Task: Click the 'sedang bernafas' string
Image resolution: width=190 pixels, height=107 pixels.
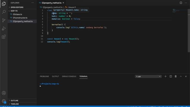Action: (94, 28)
